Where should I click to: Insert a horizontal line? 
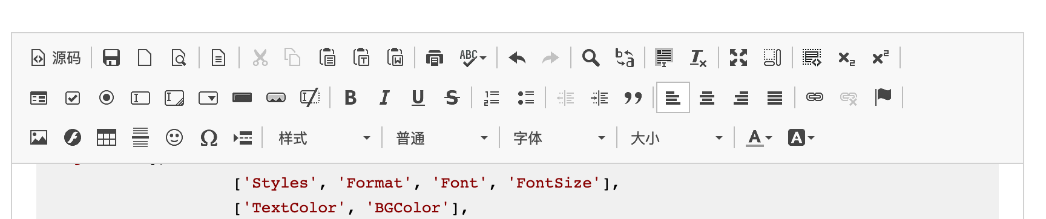pos(140,138)
